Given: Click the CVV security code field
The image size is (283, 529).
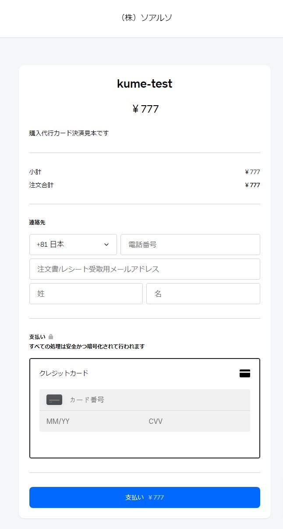Looking at the screenshot, I should [x=197, y=422].
